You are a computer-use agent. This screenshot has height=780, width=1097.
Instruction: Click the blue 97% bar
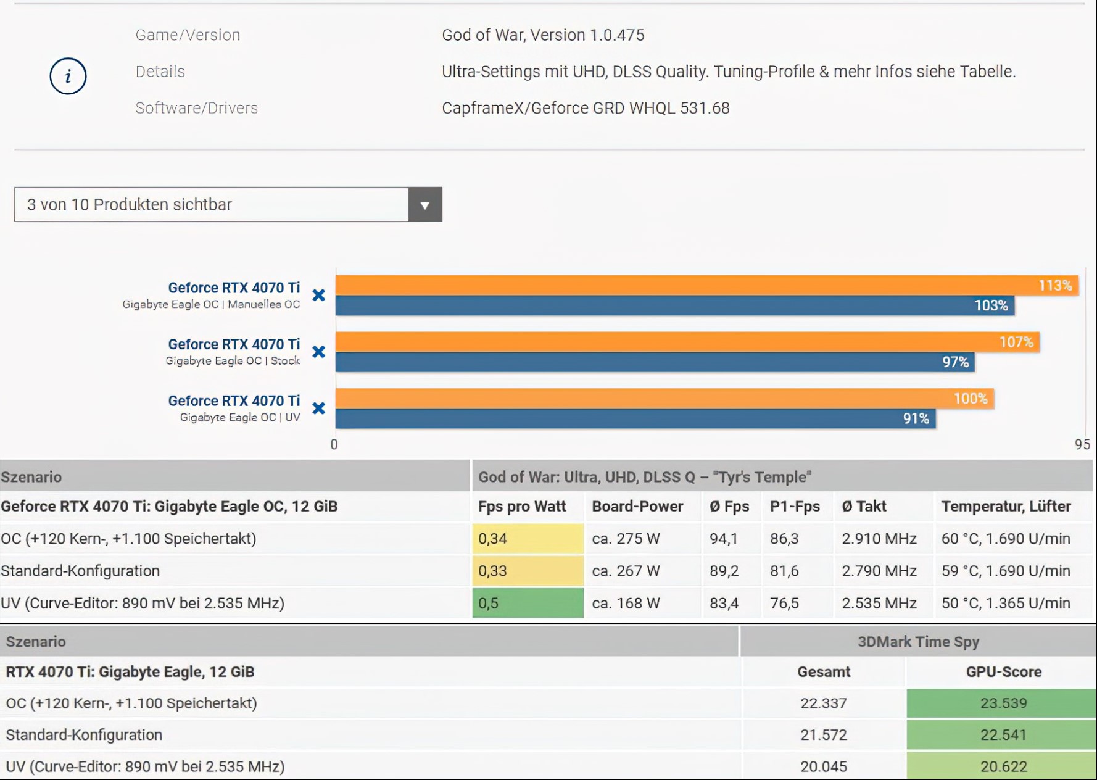(x=655, y=362)
